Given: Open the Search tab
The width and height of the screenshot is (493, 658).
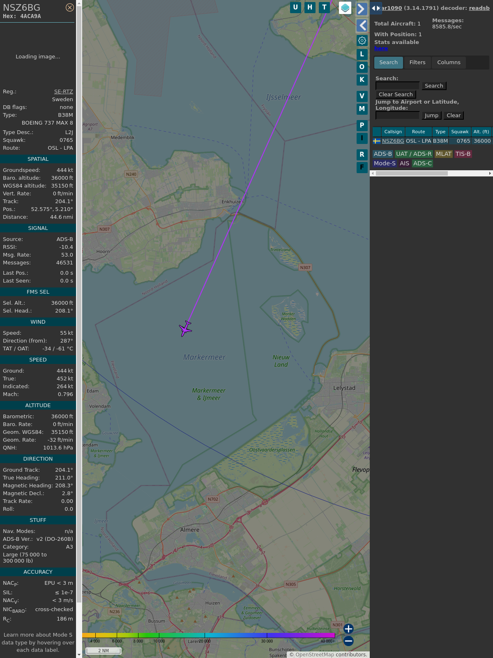Looking at the screenshot, I should 389,63.
